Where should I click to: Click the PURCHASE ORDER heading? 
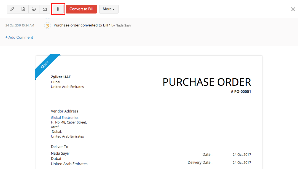207,82
